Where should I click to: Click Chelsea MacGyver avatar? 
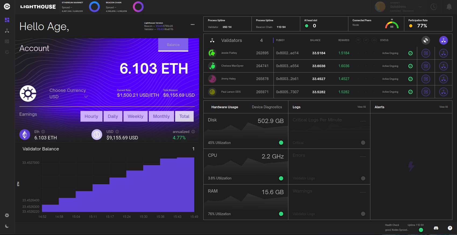[212, 66]
